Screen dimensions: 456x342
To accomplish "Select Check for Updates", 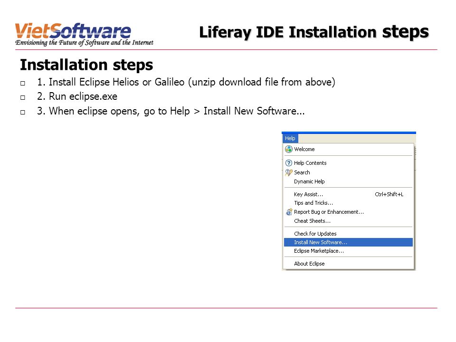I will tap(348, 234).
